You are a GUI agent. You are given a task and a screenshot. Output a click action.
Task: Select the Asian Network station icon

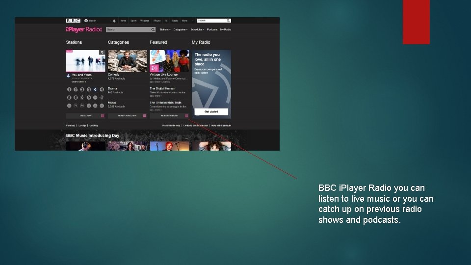tap(89, 97)
